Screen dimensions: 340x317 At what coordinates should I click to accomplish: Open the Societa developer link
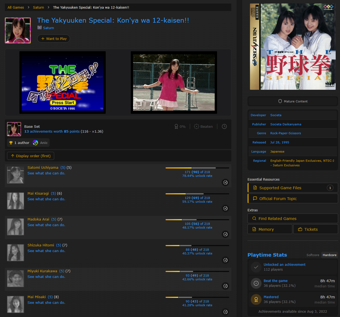[276, 115]
